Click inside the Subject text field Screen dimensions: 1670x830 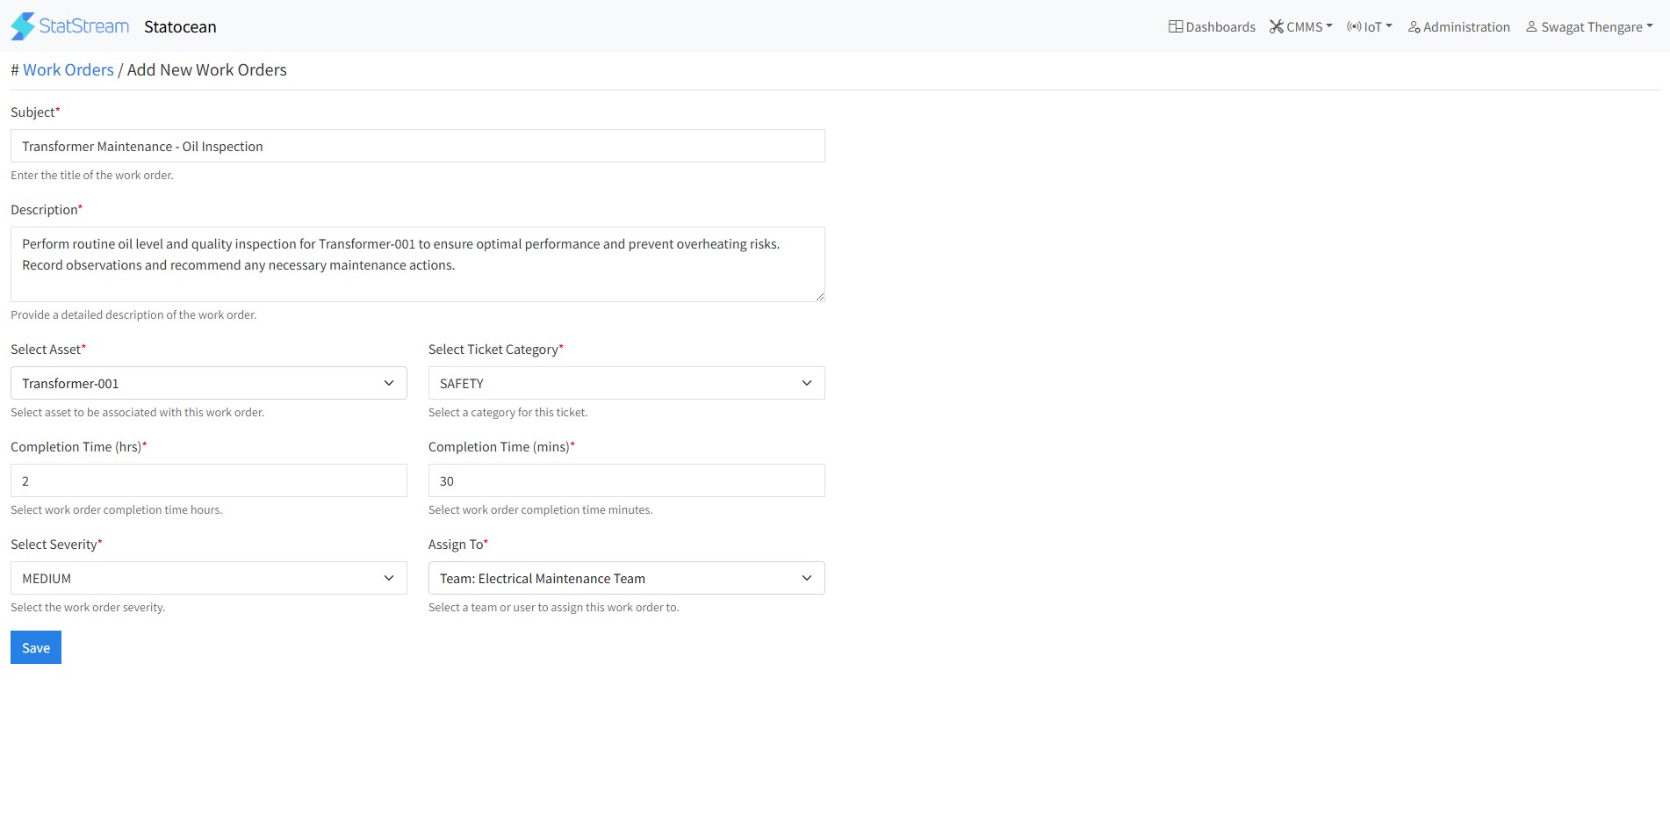[417, 146]
